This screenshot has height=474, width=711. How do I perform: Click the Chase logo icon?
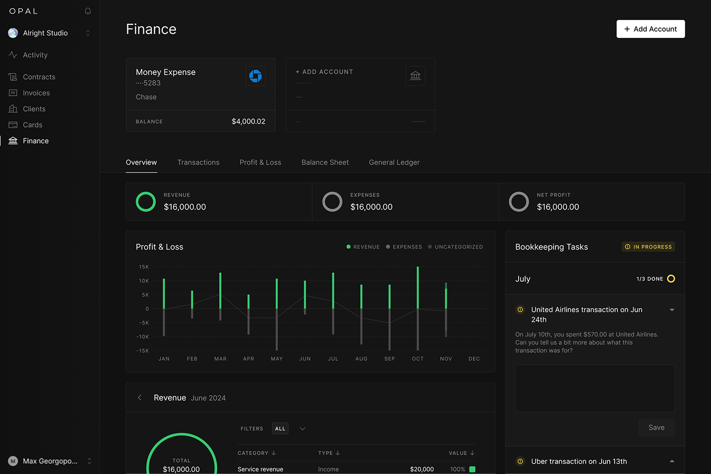click(255, 76)
